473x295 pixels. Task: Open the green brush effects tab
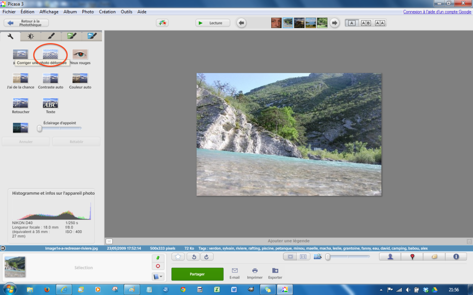[x=72, y=36]
